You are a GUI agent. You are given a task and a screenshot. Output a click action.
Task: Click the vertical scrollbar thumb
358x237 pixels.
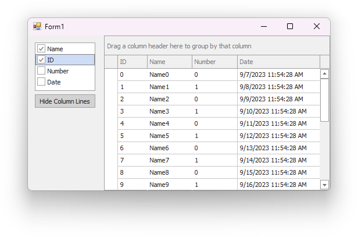point(324,100)
